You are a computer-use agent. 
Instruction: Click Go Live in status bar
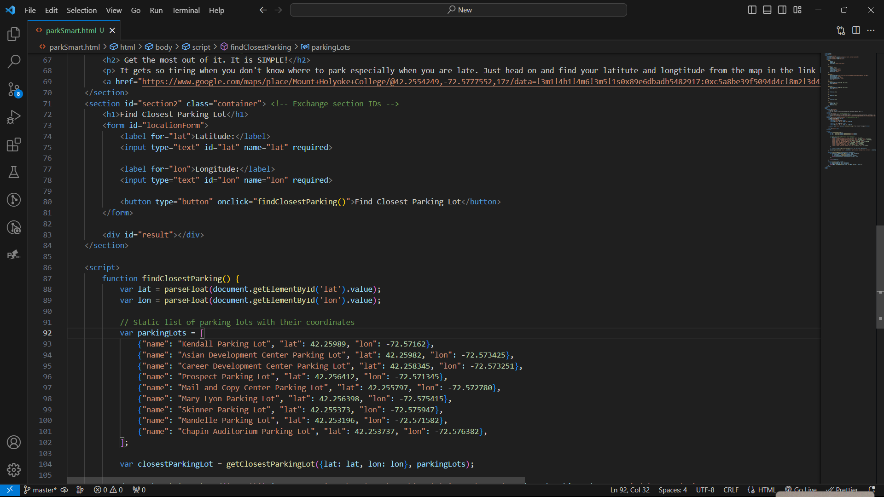coord(801,490)
